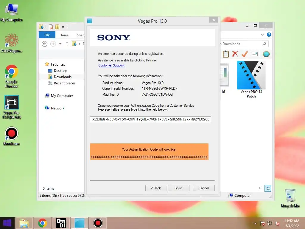Click the network tray icon
Image resolution: width=305 pixels, height=229 pixels.
coord(270,223)
